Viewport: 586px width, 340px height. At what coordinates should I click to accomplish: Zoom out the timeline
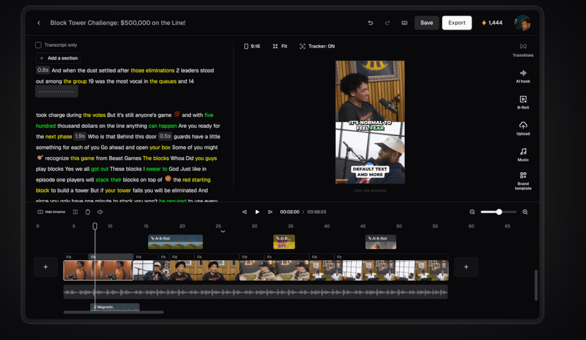click(472, 212)
